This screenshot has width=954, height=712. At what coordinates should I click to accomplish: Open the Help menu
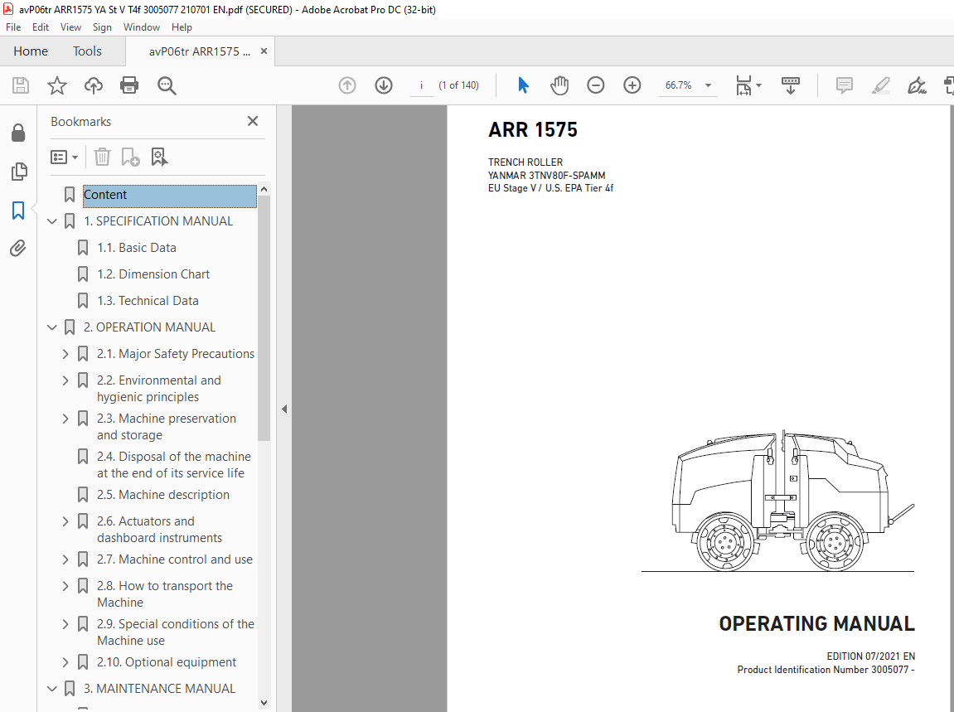point(182,27)
